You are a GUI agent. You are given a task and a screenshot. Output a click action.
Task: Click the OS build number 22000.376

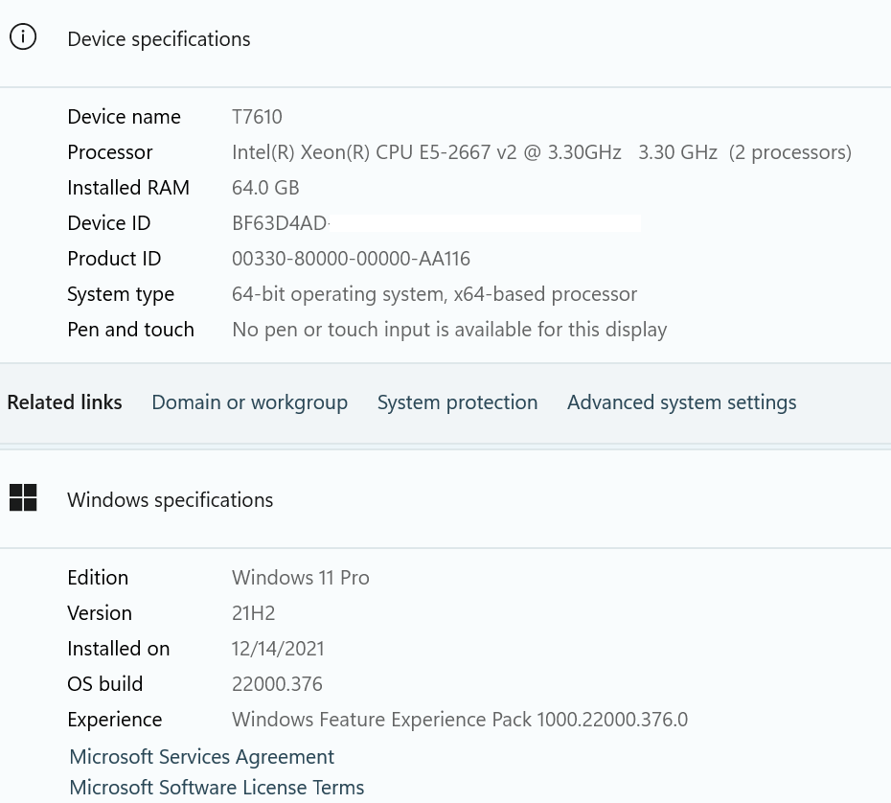coord(277,683)
